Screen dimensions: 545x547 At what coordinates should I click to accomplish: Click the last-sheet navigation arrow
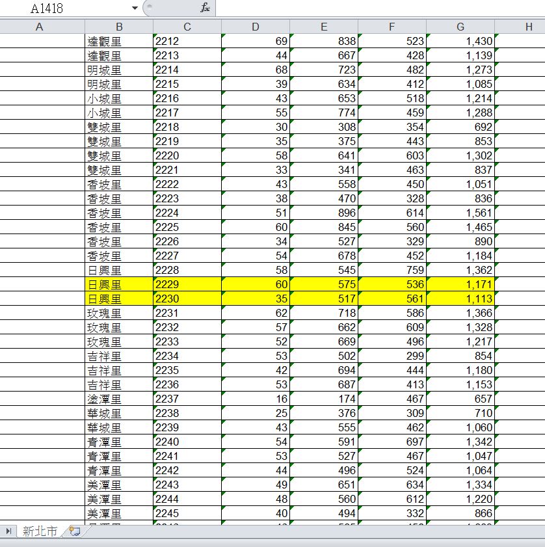[9, 531]
